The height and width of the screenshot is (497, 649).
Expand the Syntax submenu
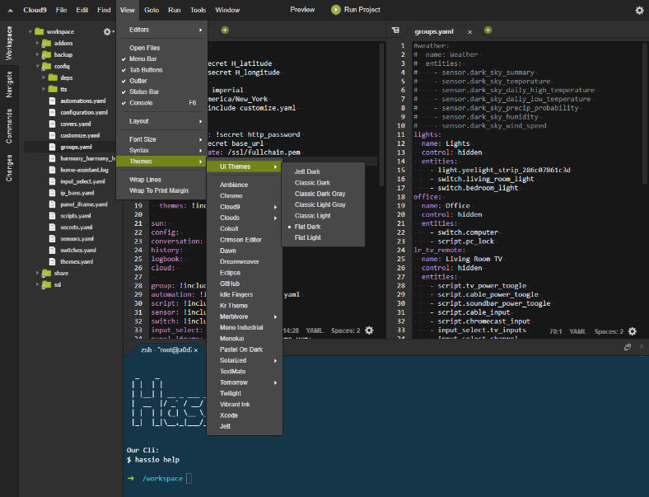161,150
